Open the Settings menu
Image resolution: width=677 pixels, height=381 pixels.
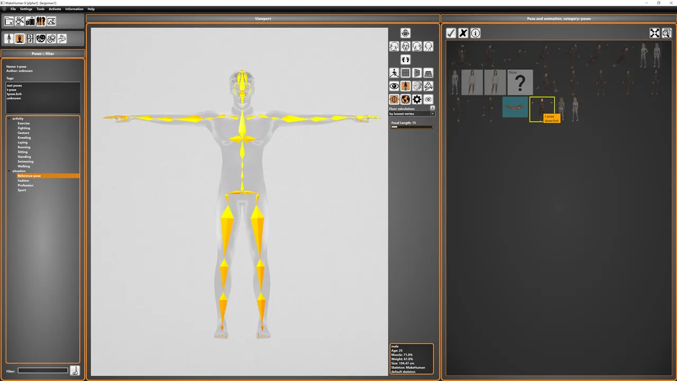[26, 9]
